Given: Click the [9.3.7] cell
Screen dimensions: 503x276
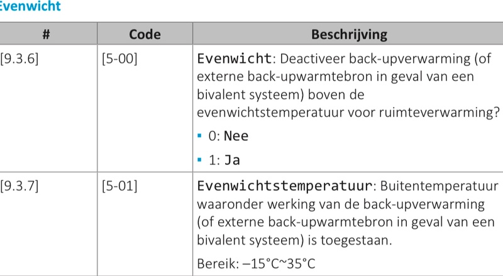Looking at the screenshot, I should pos(19,186).
